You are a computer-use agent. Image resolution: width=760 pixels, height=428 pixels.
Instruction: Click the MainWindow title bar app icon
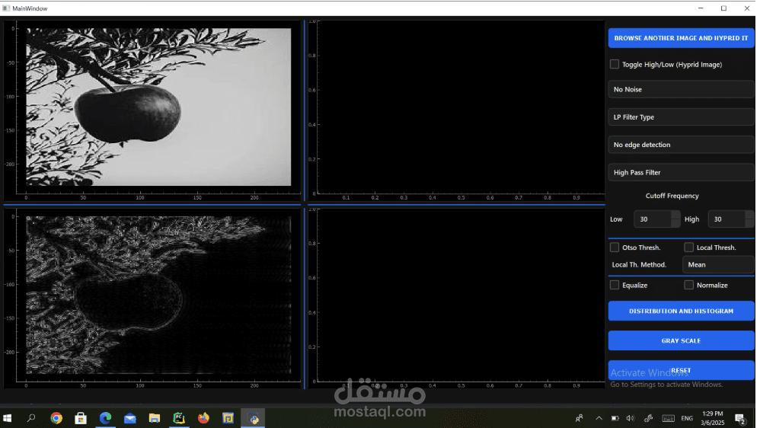[x=6, y=8]
